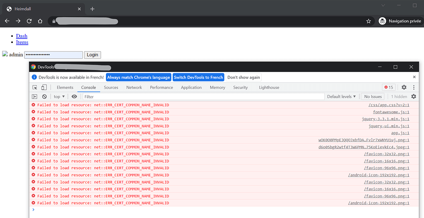Follow the Items link on the page
Screen dimensions: 424x218
(22, 42)
